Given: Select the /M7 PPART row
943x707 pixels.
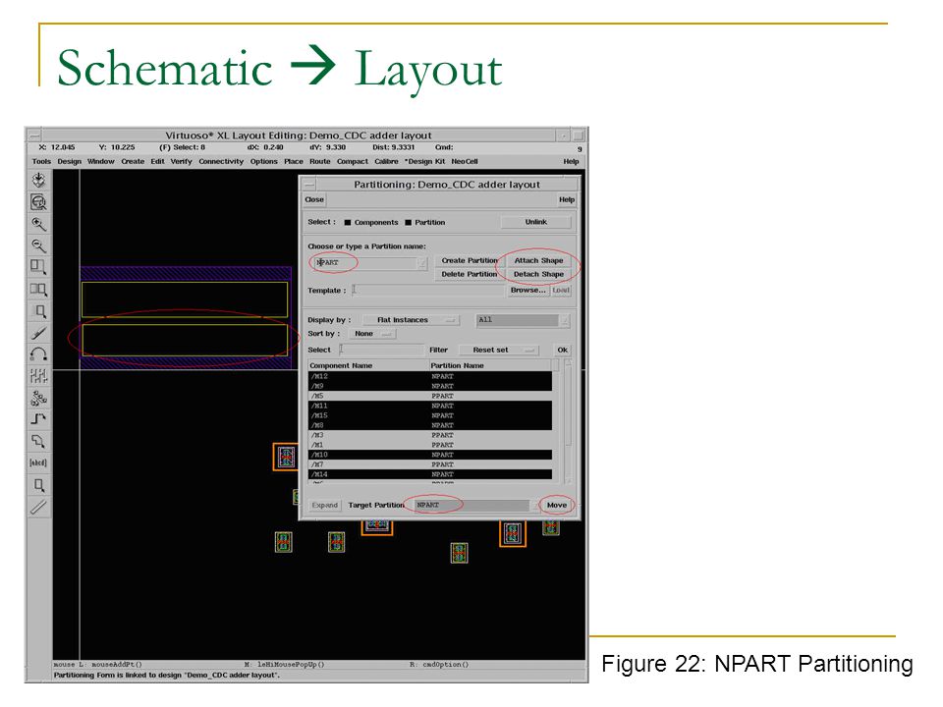Looking at the screenshot, I should (x=430, y=464).
